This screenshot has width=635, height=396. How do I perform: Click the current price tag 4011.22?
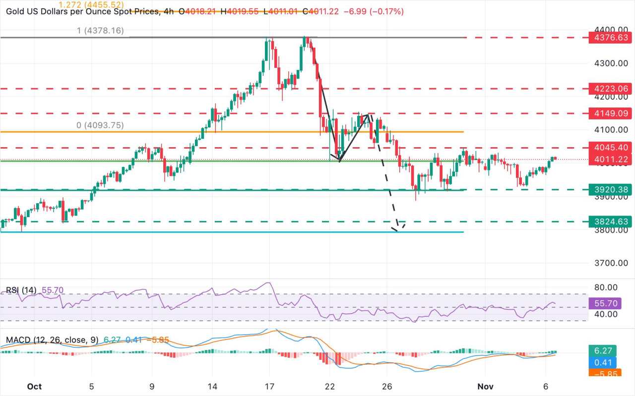pos(611,160)
